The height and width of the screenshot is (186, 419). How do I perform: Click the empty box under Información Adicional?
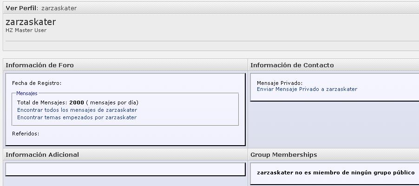pos(125,169)
